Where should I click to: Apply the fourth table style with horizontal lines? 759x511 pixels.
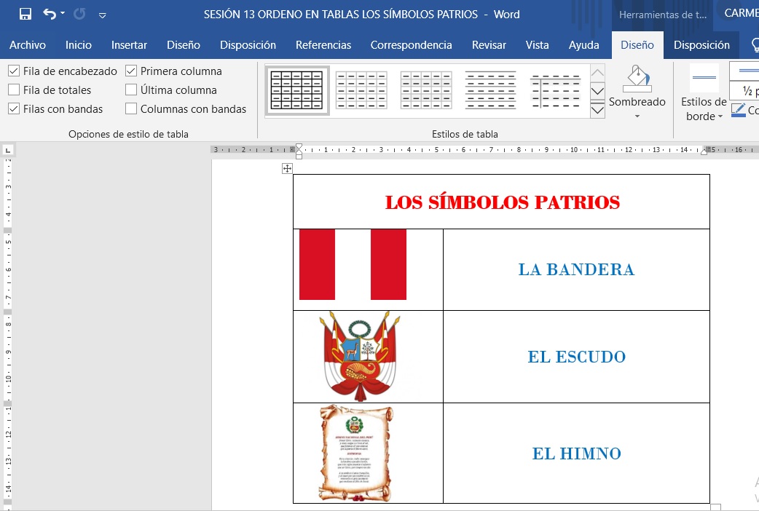point(491,90)
